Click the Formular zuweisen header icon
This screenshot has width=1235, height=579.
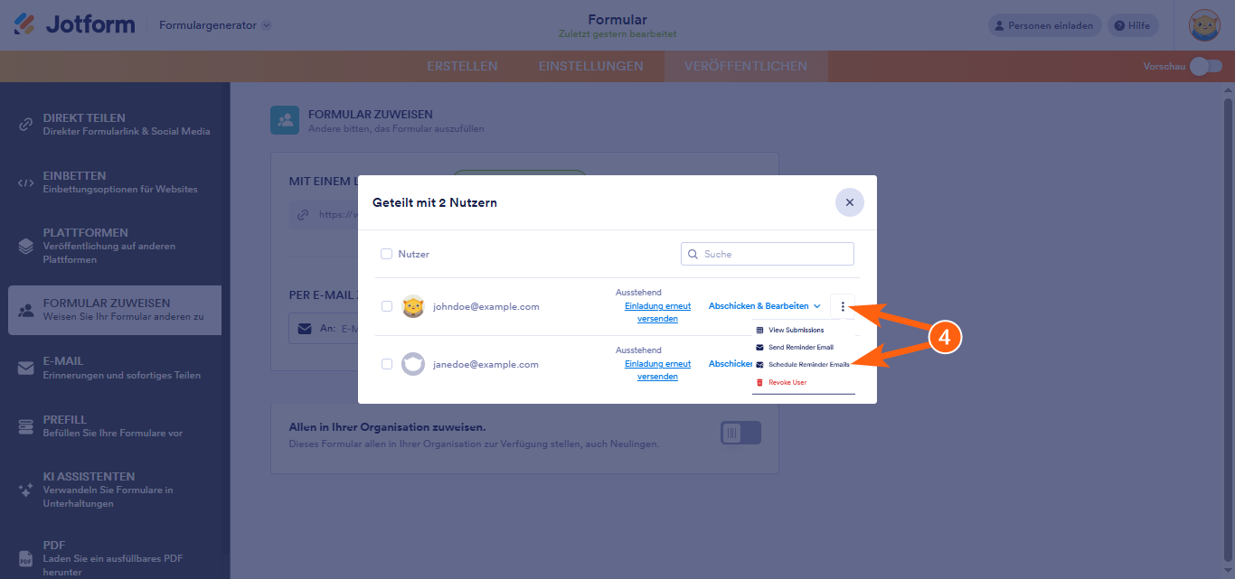[285, 120]
